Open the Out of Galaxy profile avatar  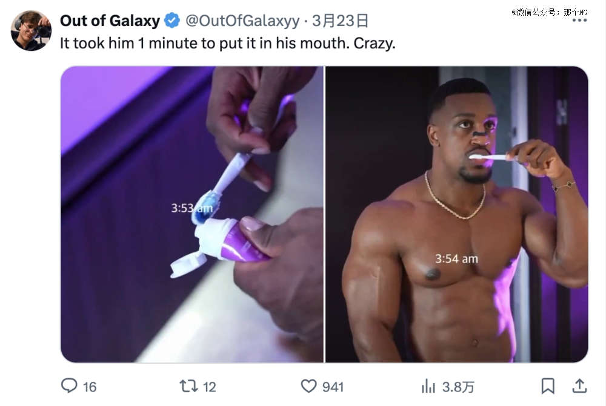(x=31, y=30)
